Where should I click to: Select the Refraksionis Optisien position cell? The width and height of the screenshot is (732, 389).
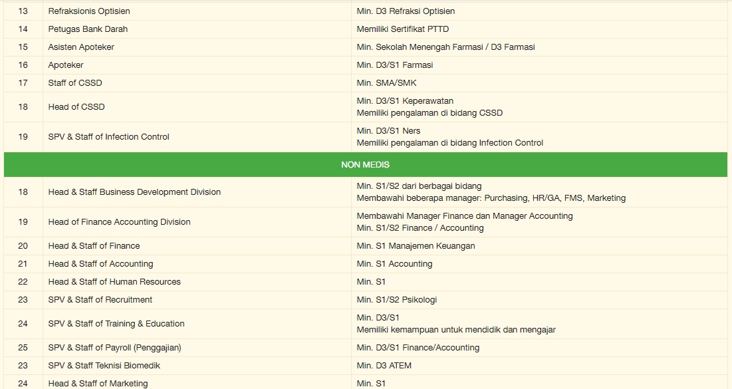point(89,11)
